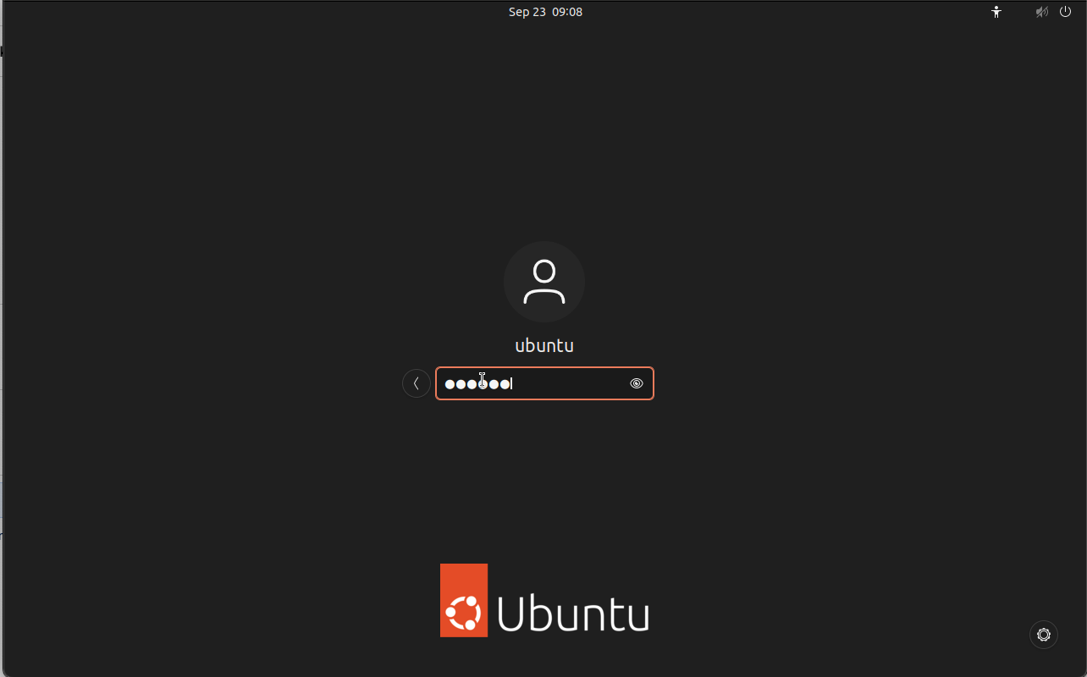Click the "ubuntu" username label

pyautogui.click(x=544, y=345)
